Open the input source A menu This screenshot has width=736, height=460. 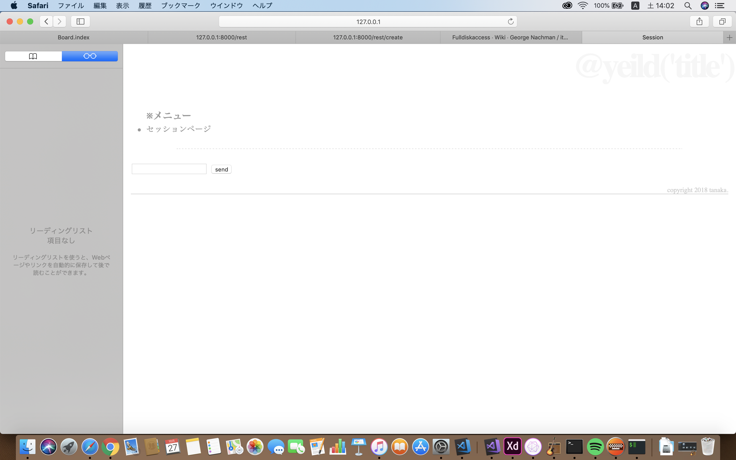click(635, 5)
